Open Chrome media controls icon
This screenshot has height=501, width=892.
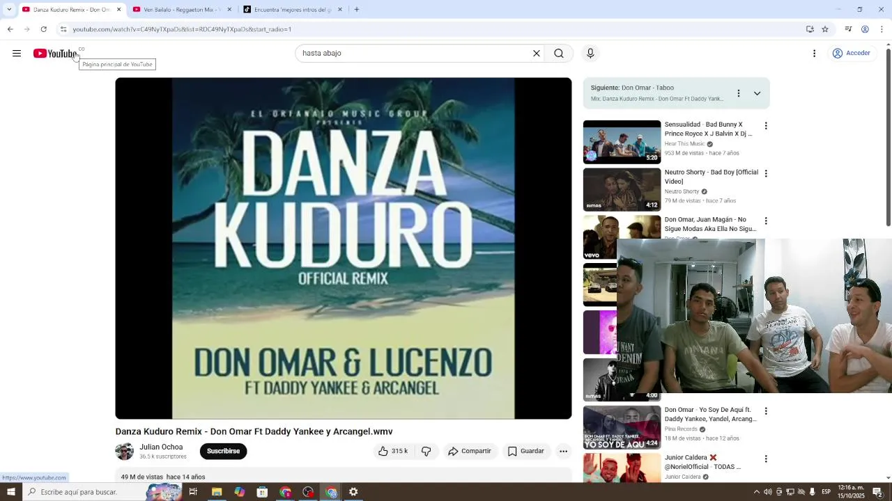[x=848, y=29]
